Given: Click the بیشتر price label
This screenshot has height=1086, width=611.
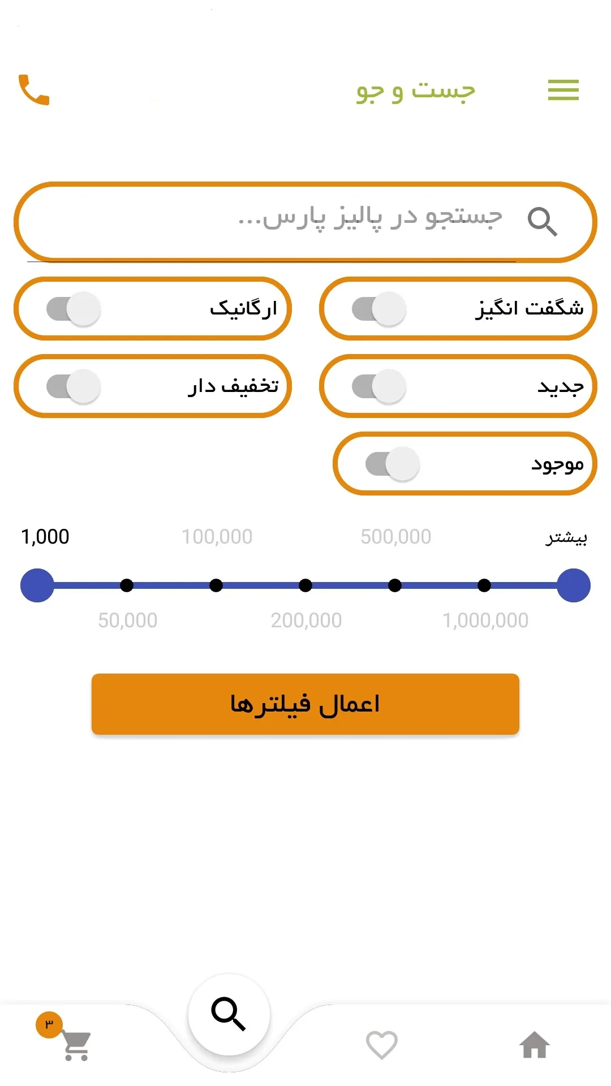Looking at the screenshot, I should (566, 537).
